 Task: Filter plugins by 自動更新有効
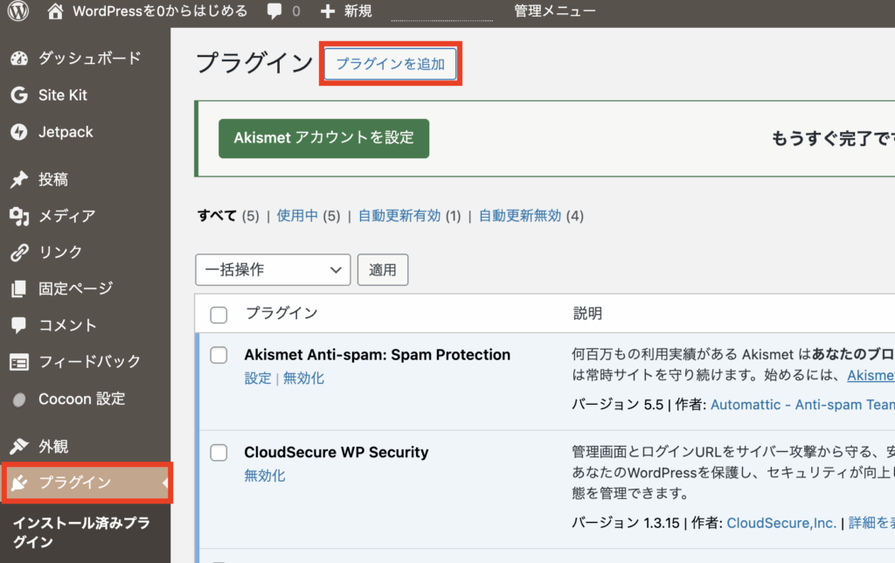[399, 215]
